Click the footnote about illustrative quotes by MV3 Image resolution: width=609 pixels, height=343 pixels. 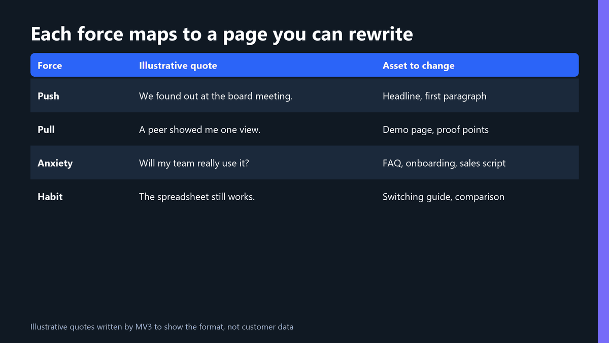point(162,327)
